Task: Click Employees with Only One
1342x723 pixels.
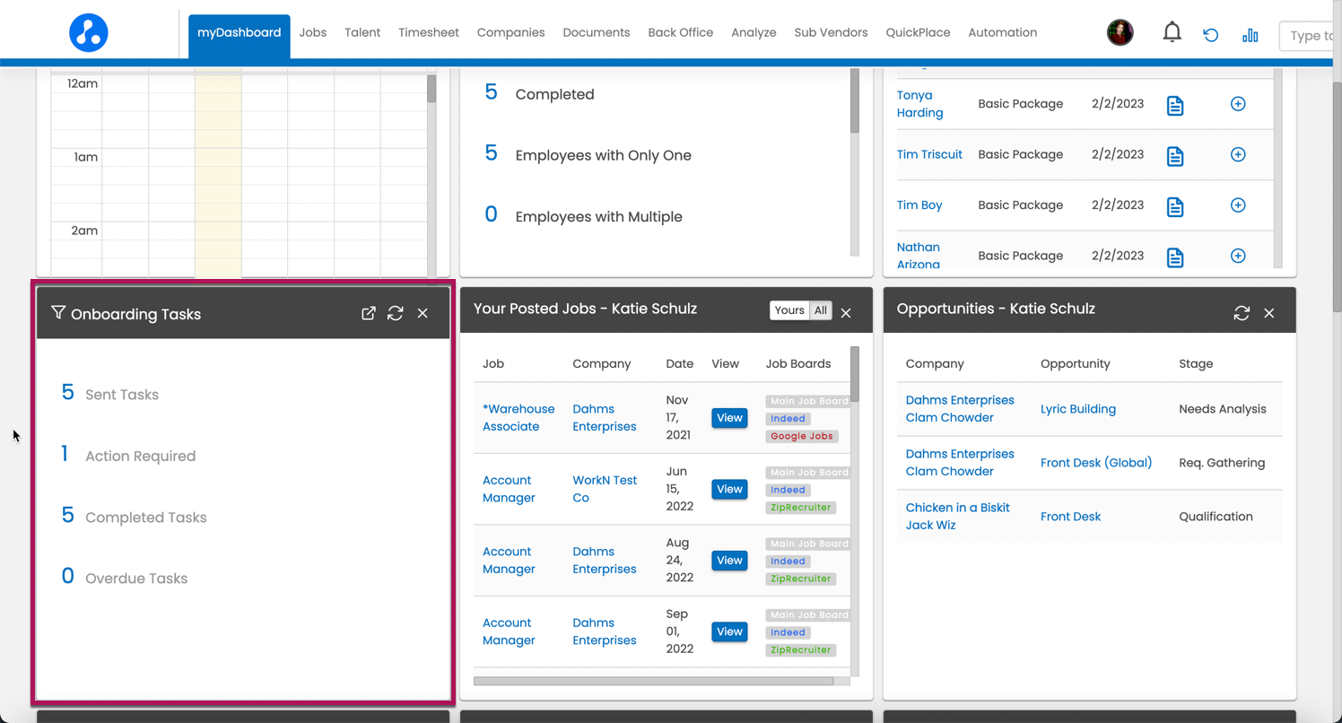Action: tap(604, 155)
